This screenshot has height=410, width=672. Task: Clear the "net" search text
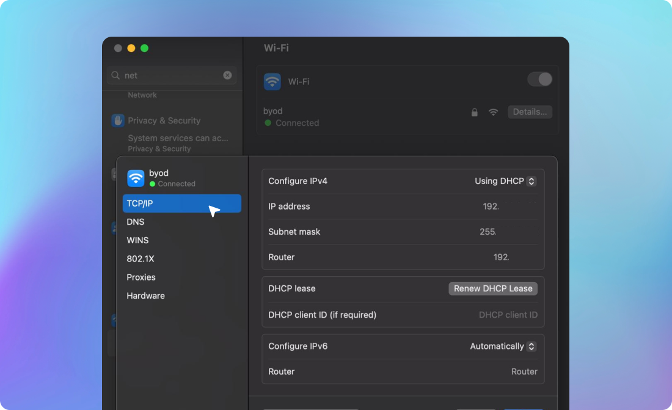click(227, 75)
